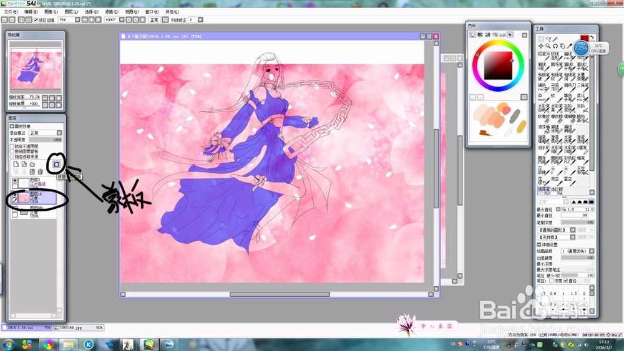Select 指定选取来源 selection source radio
This screenshot has height=351, width=624.
tap(12, 156)
